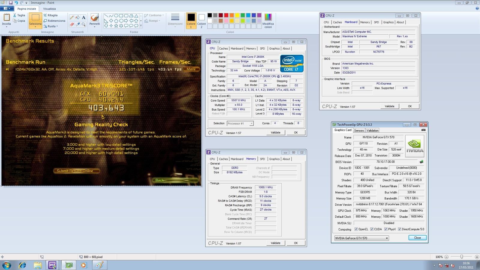Viewport: 480px width, 270px height.
Task: Click OK in the CPU-Z processor window
Action: click(x=296, y=132)
